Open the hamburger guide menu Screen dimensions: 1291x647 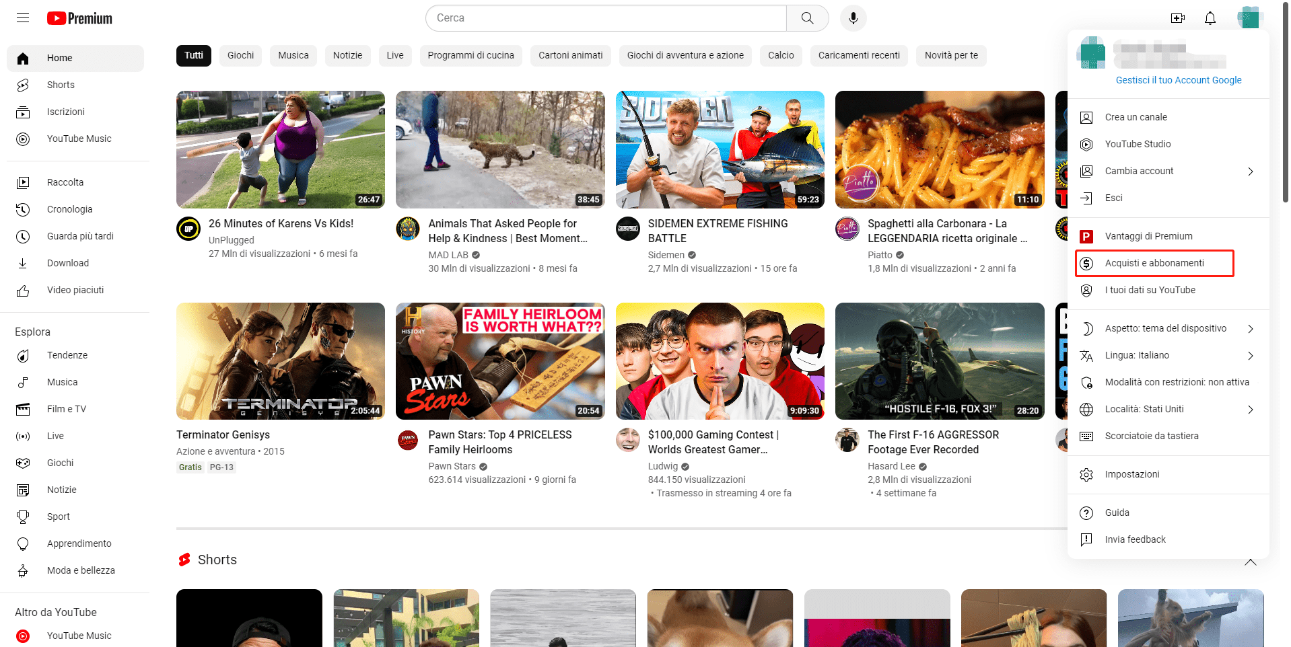click(23, 18)
